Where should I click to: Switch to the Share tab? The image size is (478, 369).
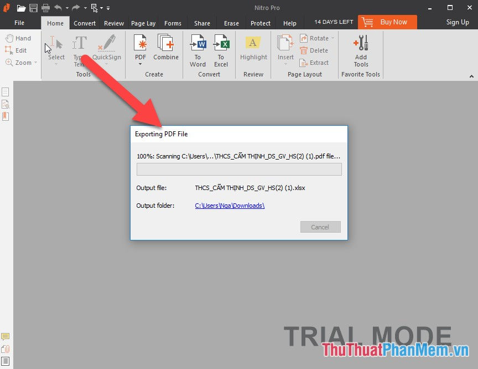pyautogui.click(x=202, y=23)
